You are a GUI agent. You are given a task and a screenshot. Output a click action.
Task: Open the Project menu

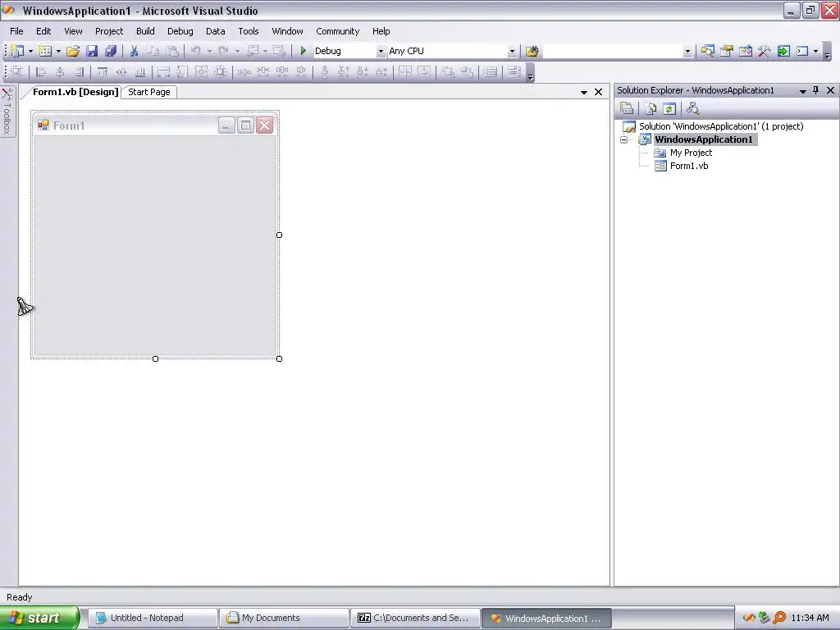[109, 31]
